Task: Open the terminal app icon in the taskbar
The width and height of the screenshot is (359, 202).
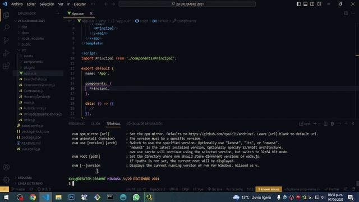Action: point(110,197)
